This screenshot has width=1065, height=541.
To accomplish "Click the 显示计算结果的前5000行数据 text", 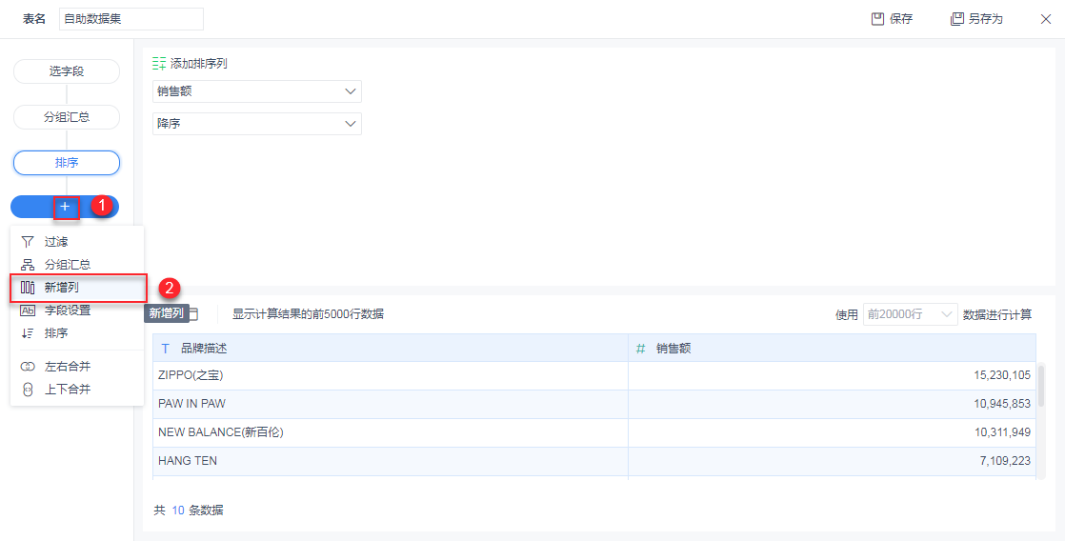I will [x=309, y=314].
